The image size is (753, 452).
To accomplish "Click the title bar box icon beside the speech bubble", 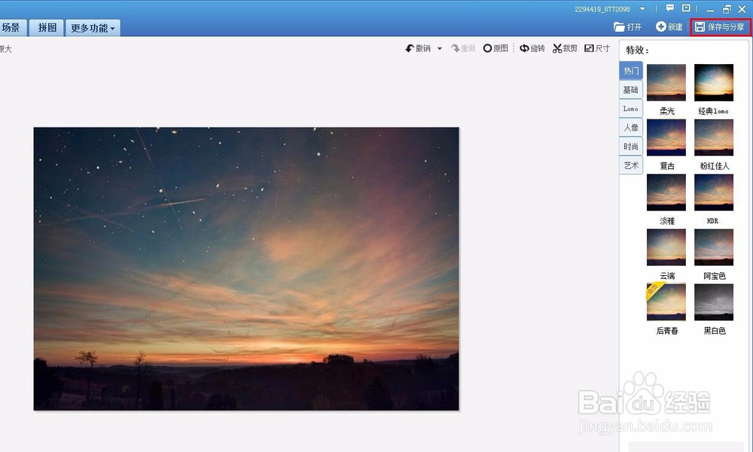I will [686, 8].
